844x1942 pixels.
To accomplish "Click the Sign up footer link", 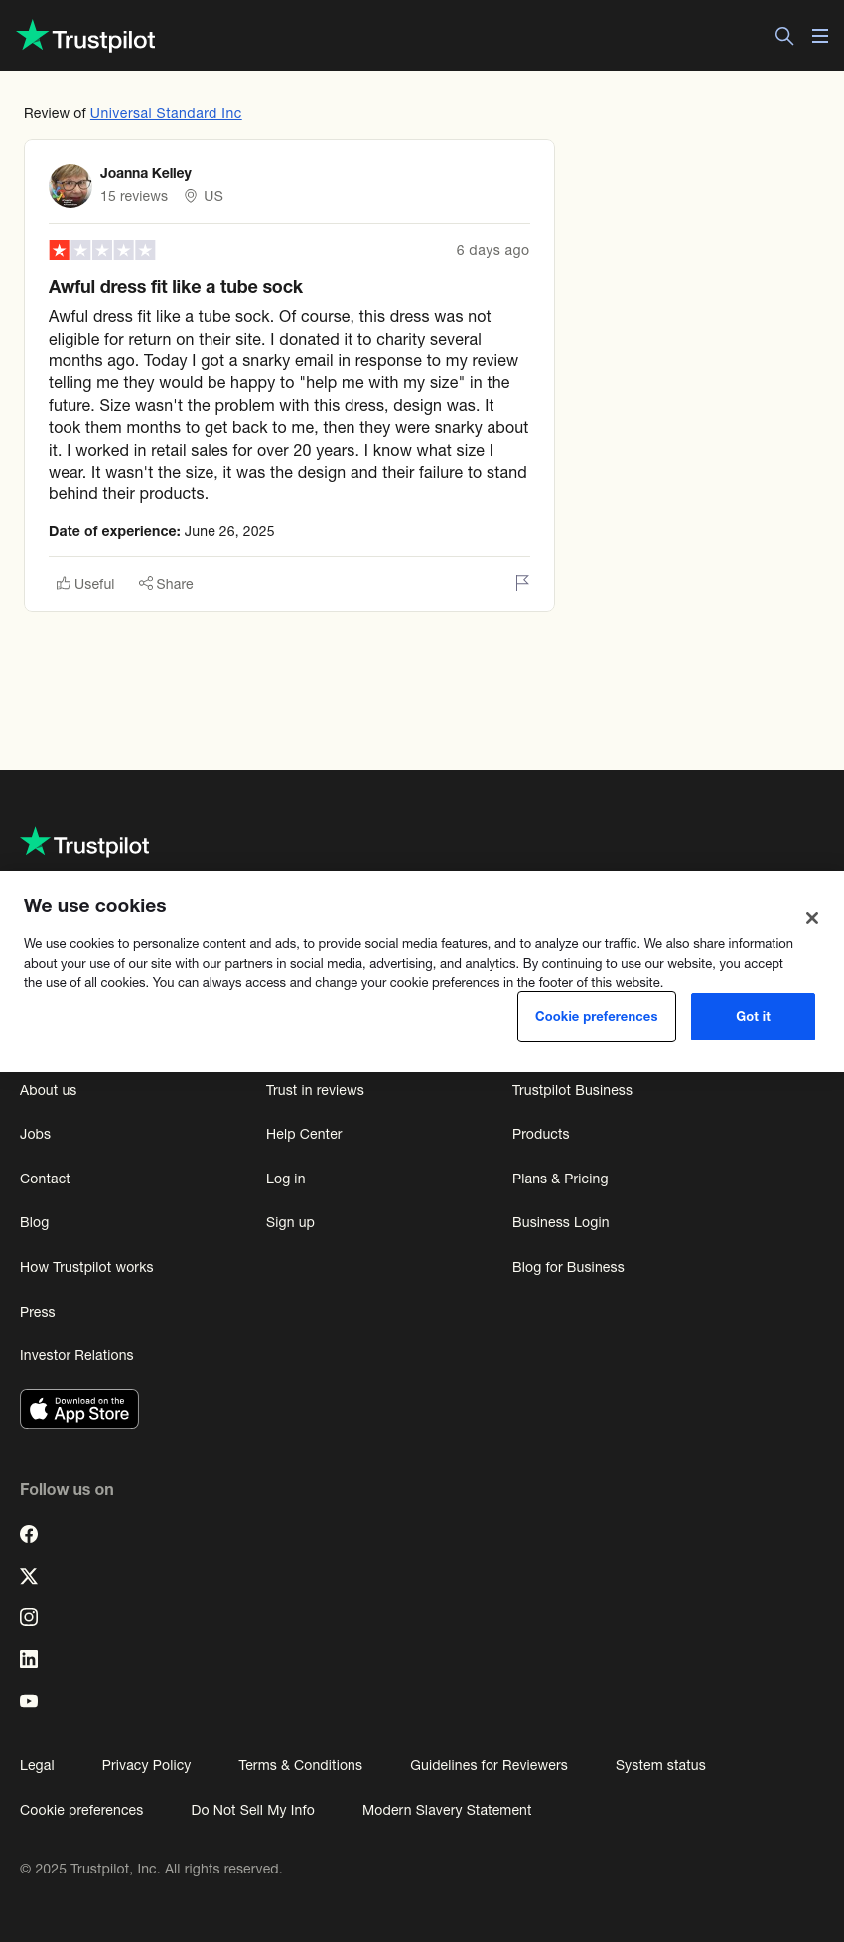I will coord(290,1222).
